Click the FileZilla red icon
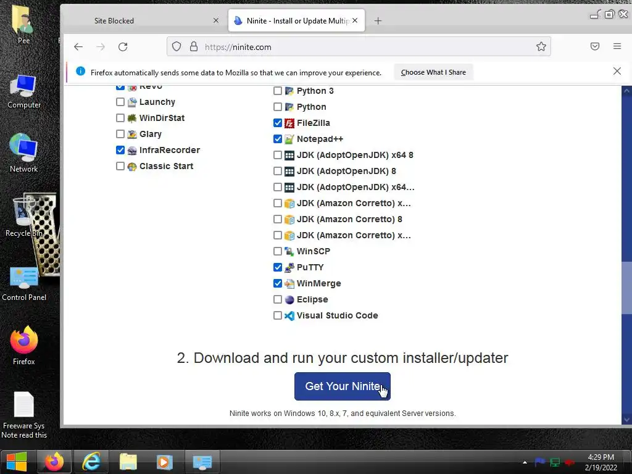Image resolution: width=632 pixels, height=474 pixels. [289, 123]
